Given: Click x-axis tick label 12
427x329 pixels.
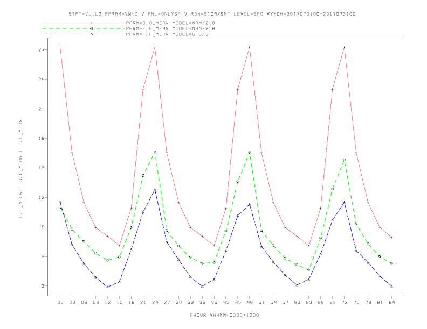Looking at the screenshot, I should pyautogui.click(x=108, y=302).
